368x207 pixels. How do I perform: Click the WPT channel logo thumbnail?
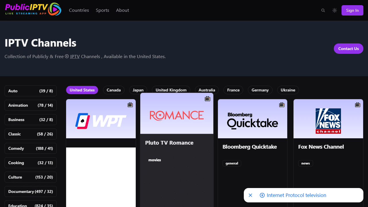click(x=101, y=120)
